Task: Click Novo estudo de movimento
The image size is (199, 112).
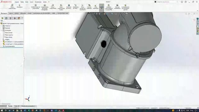Action: (82, 7)
